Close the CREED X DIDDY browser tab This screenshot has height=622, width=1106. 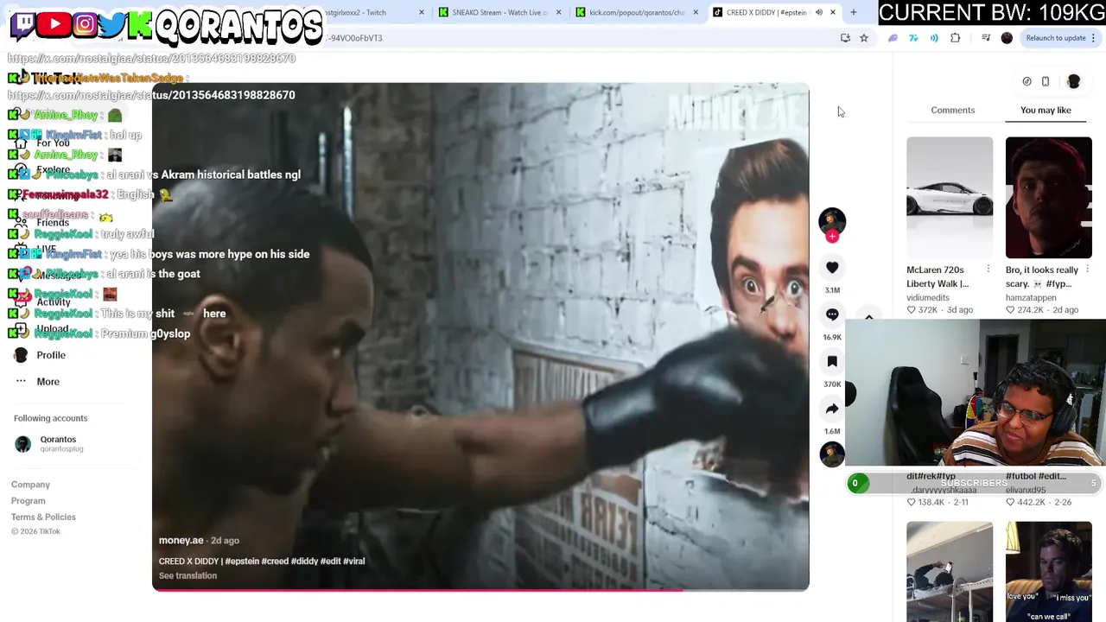point(833,12)
